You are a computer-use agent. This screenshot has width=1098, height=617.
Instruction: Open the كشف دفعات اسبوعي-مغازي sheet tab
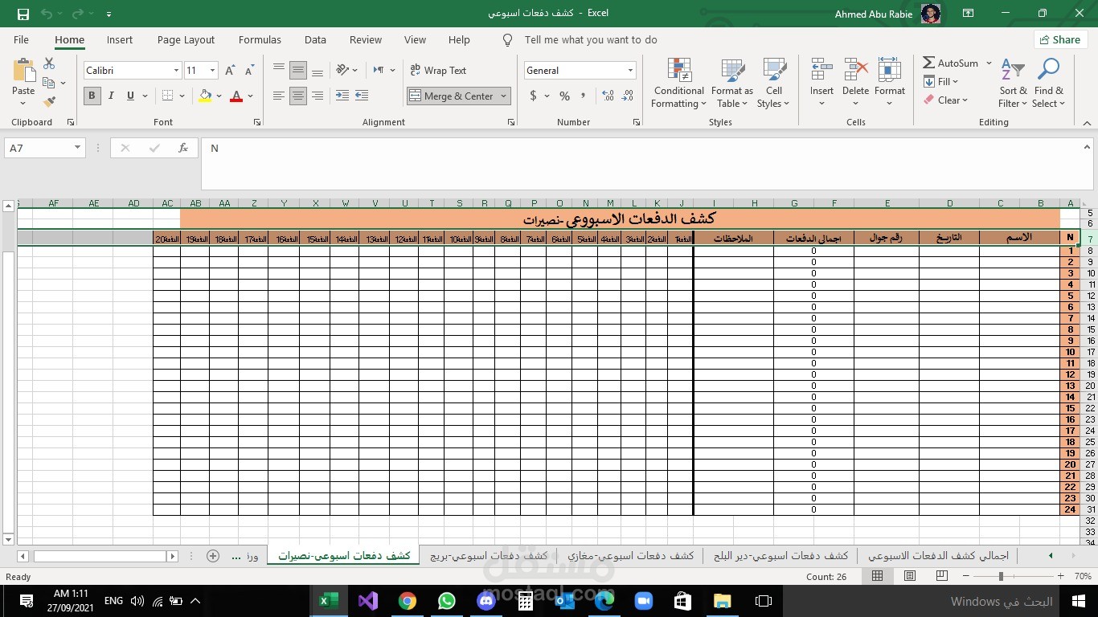click(x=632, y=555)
